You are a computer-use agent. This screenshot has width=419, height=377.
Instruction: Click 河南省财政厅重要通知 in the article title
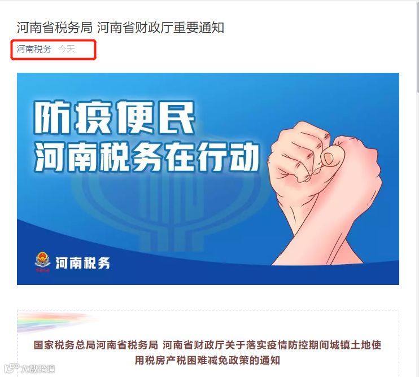[160, 28]
